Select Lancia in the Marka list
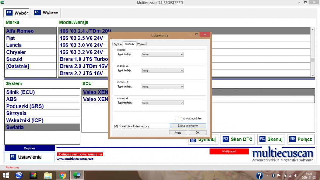Viewport: 320px width, 180px height. tap(31, 45)
